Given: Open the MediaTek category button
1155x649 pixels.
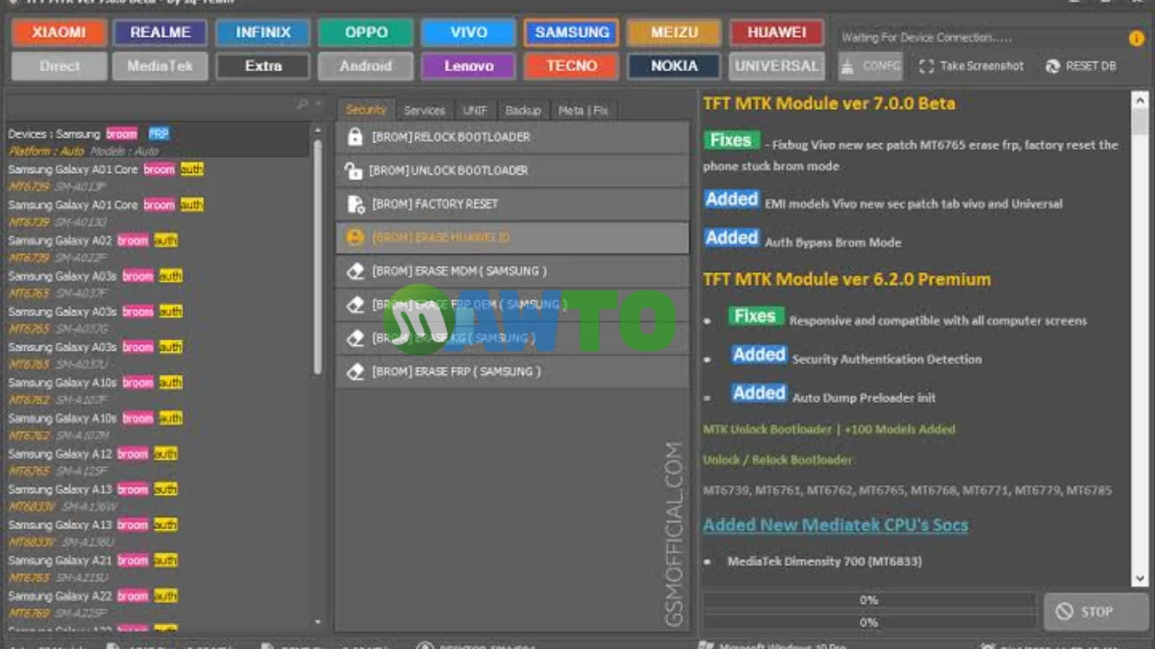Looking at the screenshot, I should click(x=161, y=66).
